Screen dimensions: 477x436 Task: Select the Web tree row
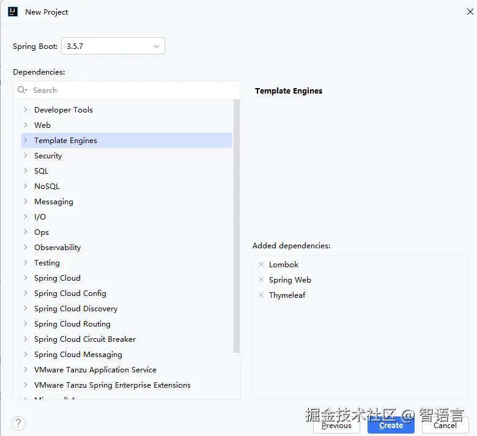(x=127, y=125)
